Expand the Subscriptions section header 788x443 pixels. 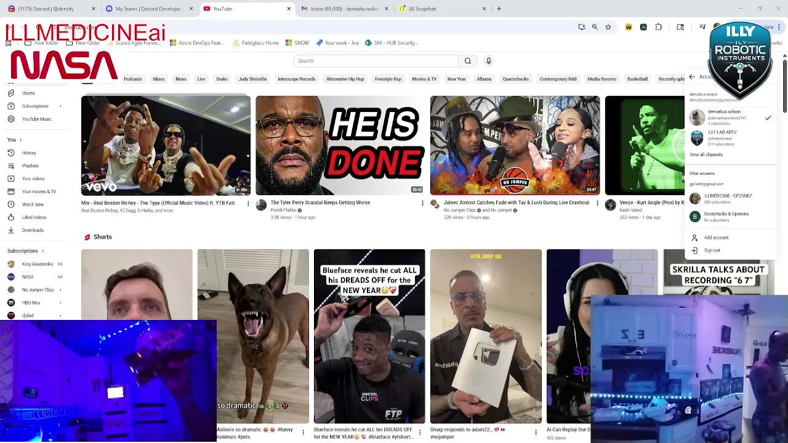click(26, 251)
